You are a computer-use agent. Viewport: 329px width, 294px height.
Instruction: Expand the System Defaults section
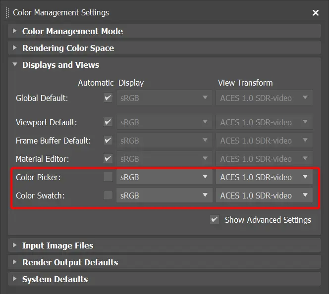(164, 279)
